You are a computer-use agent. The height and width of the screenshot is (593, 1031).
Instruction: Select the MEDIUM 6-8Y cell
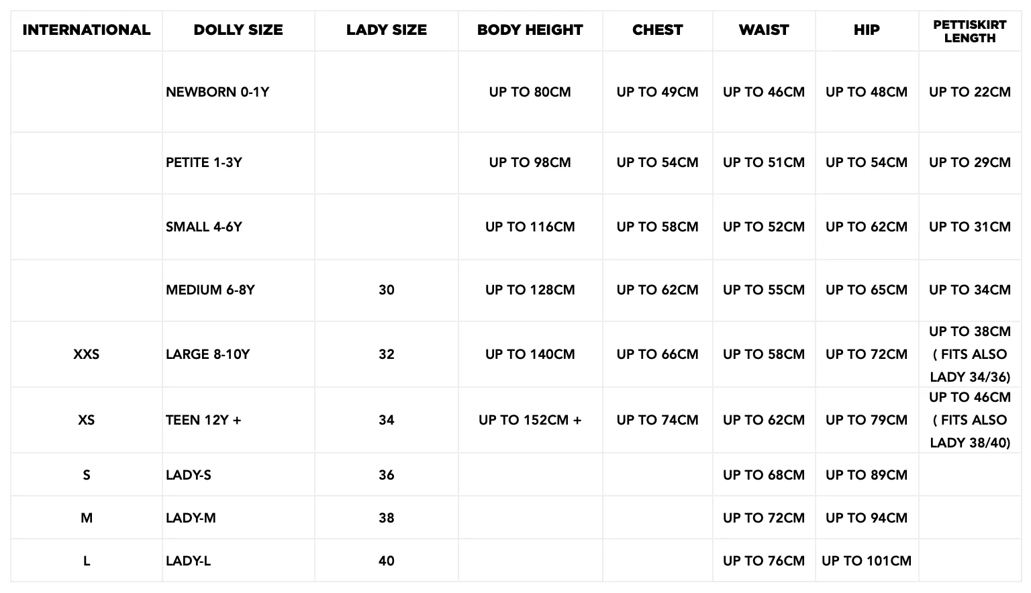(210, 290)
